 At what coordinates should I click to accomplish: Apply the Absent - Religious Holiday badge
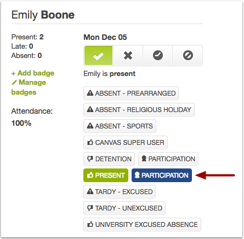point(139,109)
